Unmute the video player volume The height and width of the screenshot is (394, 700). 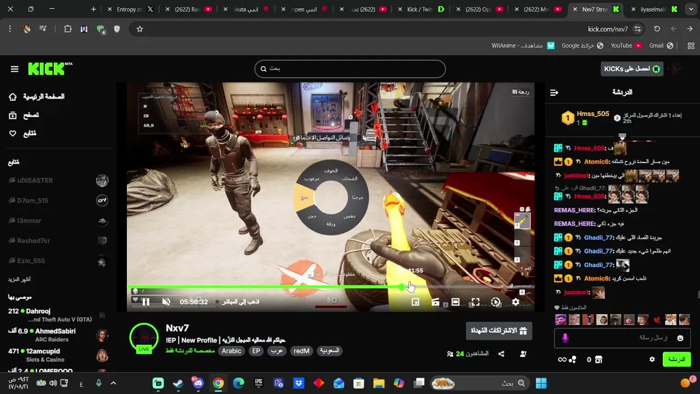(166, 302)
